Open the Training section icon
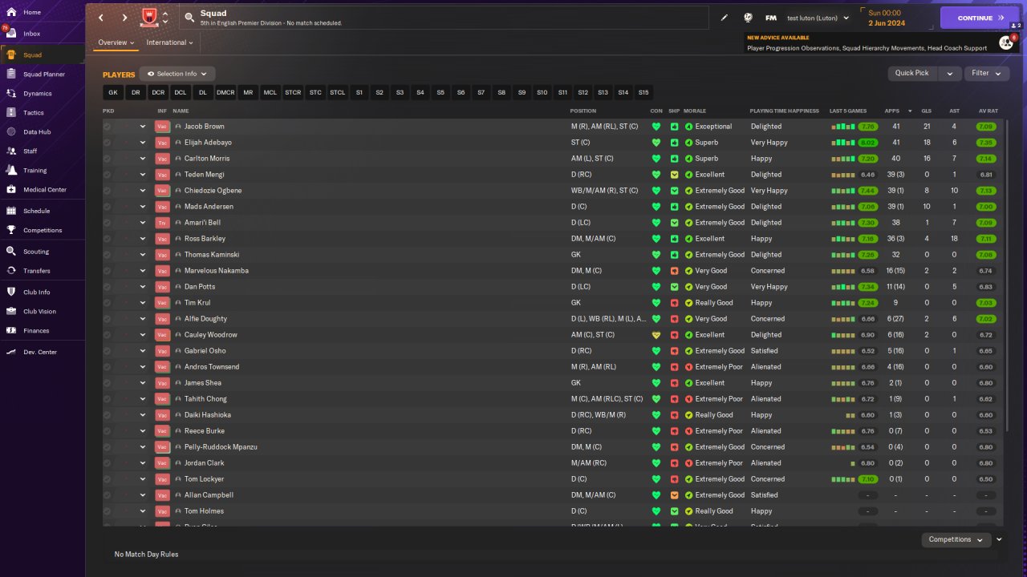 [11, 170]
